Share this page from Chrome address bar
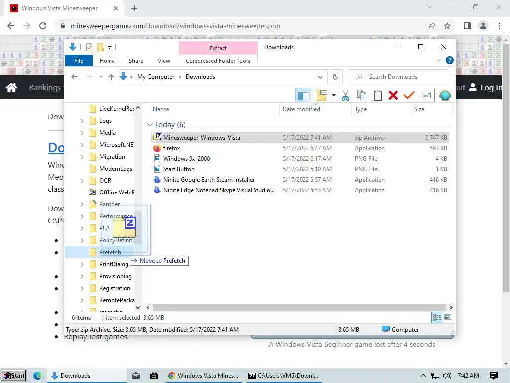The width and height of the screenshot is (510, 383). click(431, 26)
